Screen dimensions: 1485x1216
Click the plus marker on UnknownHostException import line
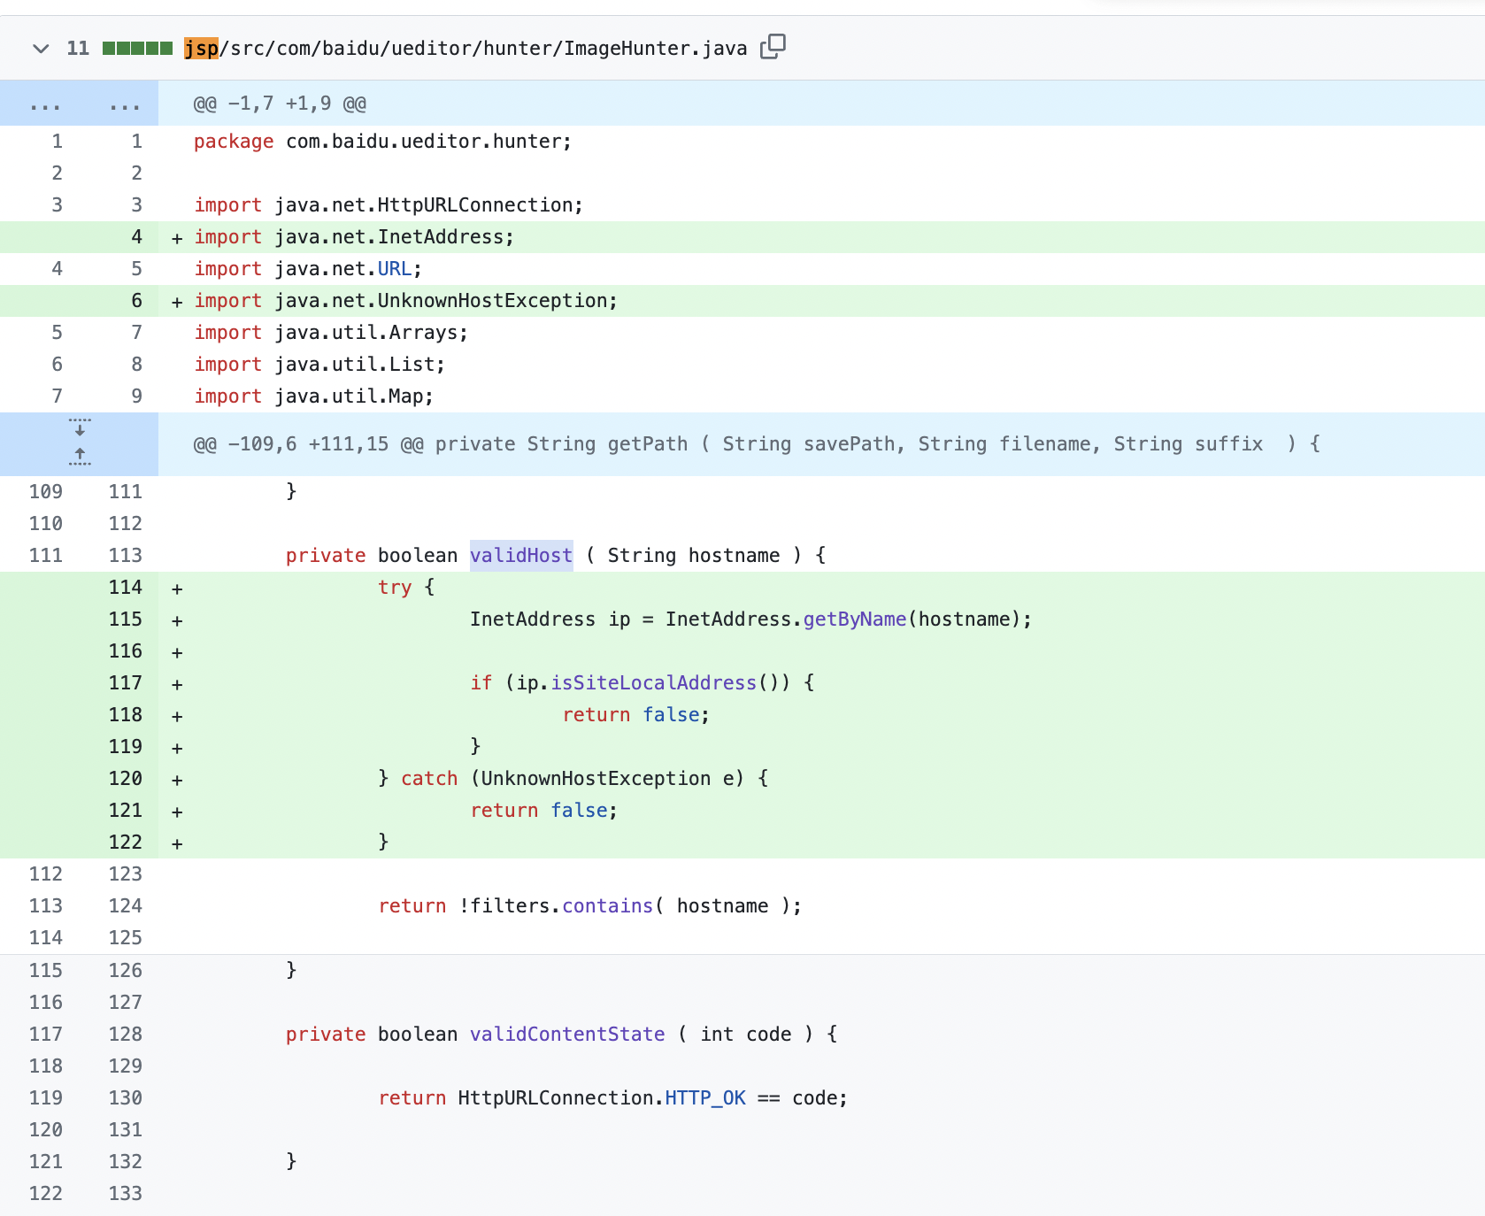[177, 302]
